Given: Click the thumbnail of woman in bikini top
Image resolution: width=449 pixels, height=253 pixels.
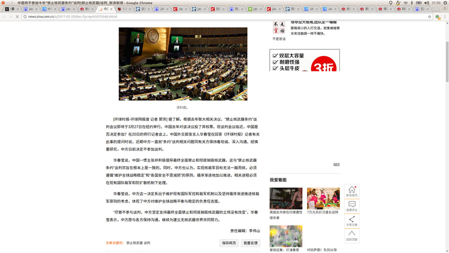Looking at the screenshot, I should tap(286, 198).
